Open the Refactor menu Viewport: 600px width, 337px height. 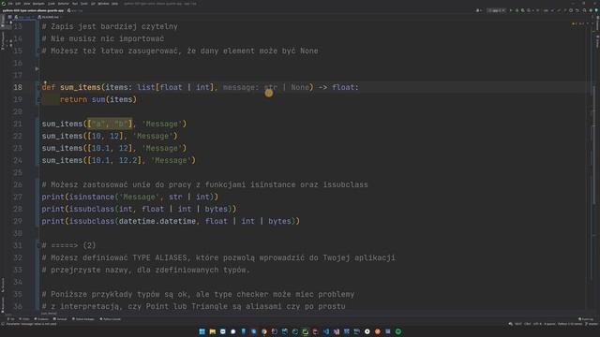63,4
